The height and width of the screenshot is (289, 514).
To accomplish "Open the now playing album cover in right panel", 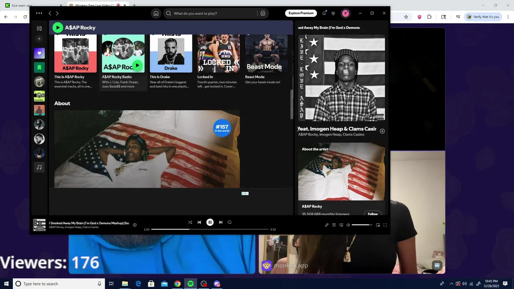I will (341, 78).
